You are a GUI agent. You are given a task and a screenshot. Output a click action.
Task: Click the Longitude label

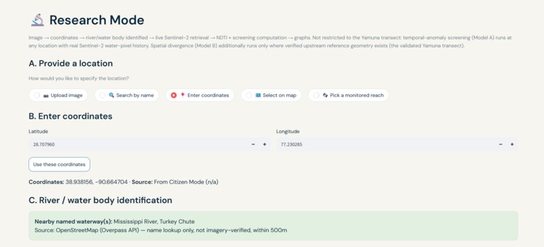[288, 132]
